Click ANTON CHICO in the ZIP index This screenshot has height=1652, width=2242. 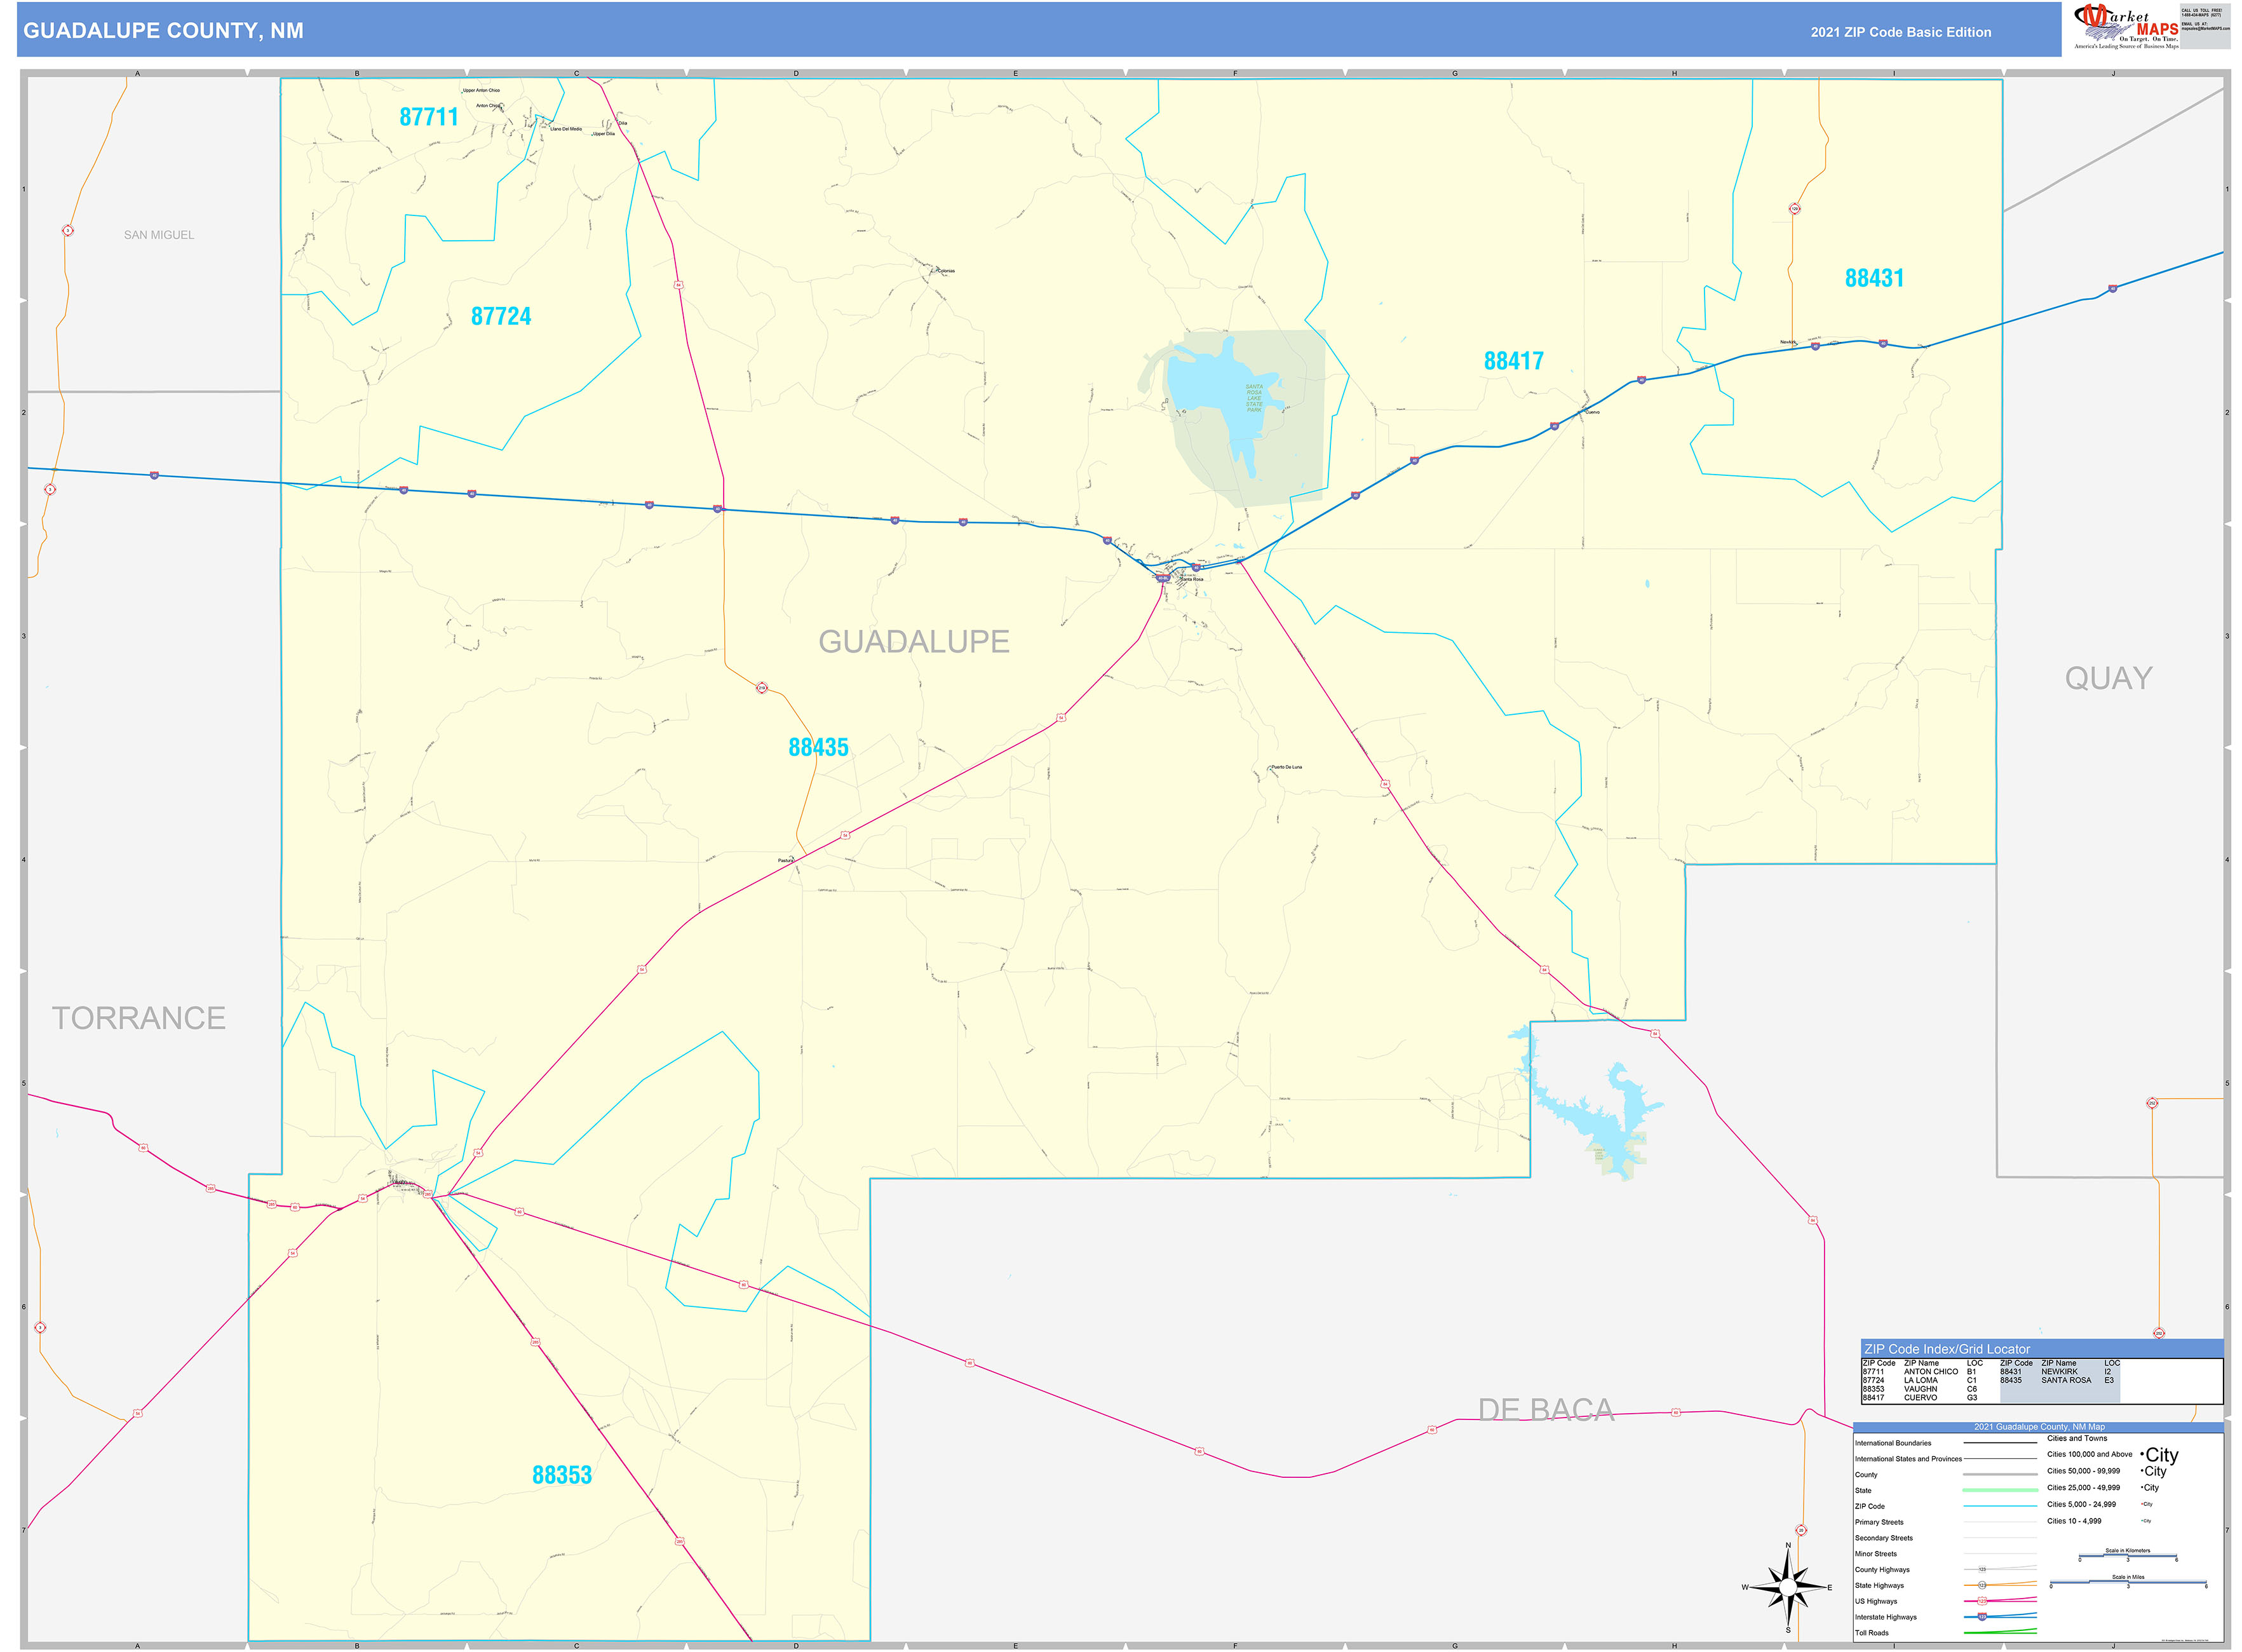point(1930,1372)
